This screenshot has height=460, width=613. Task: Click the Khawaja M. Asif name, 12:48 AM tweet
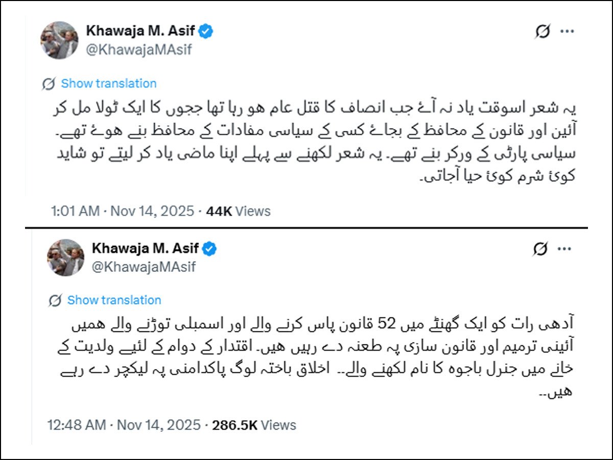(x=146, y=249)
